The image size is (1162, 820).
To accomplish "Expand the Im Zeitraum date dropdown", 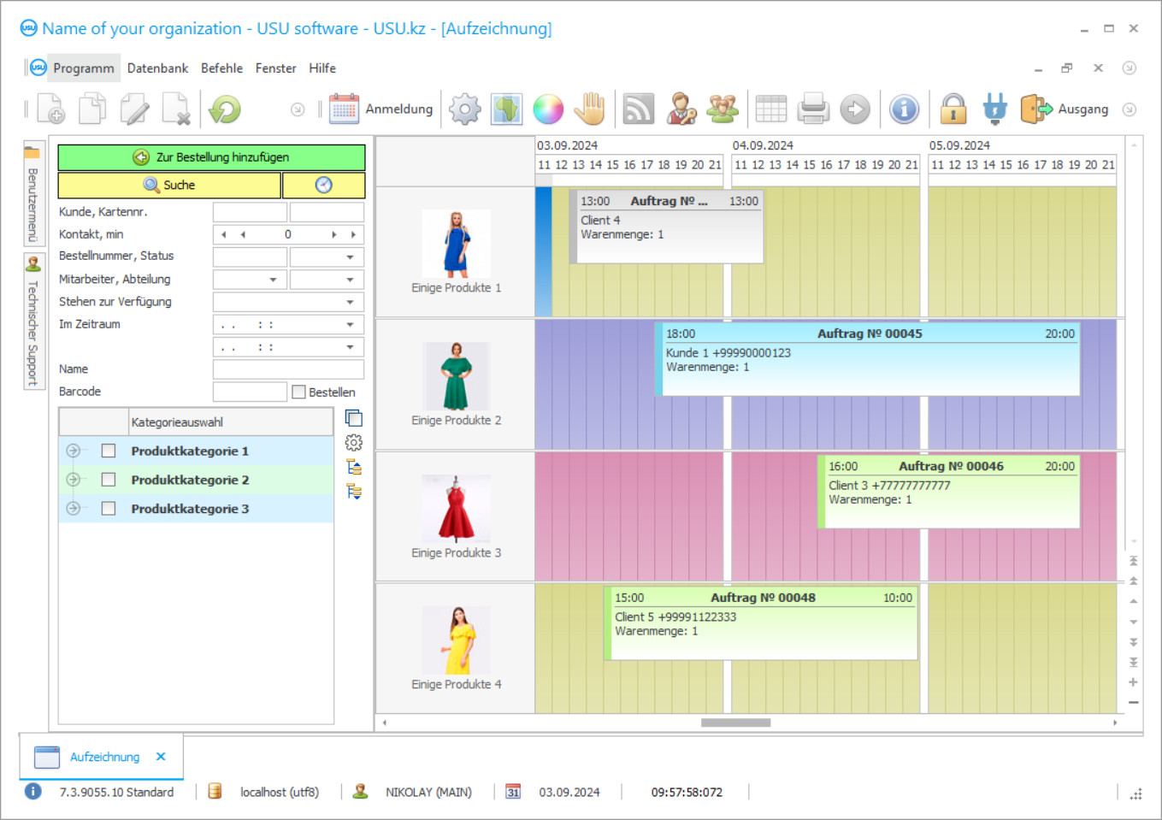I will tap(350, 324).
